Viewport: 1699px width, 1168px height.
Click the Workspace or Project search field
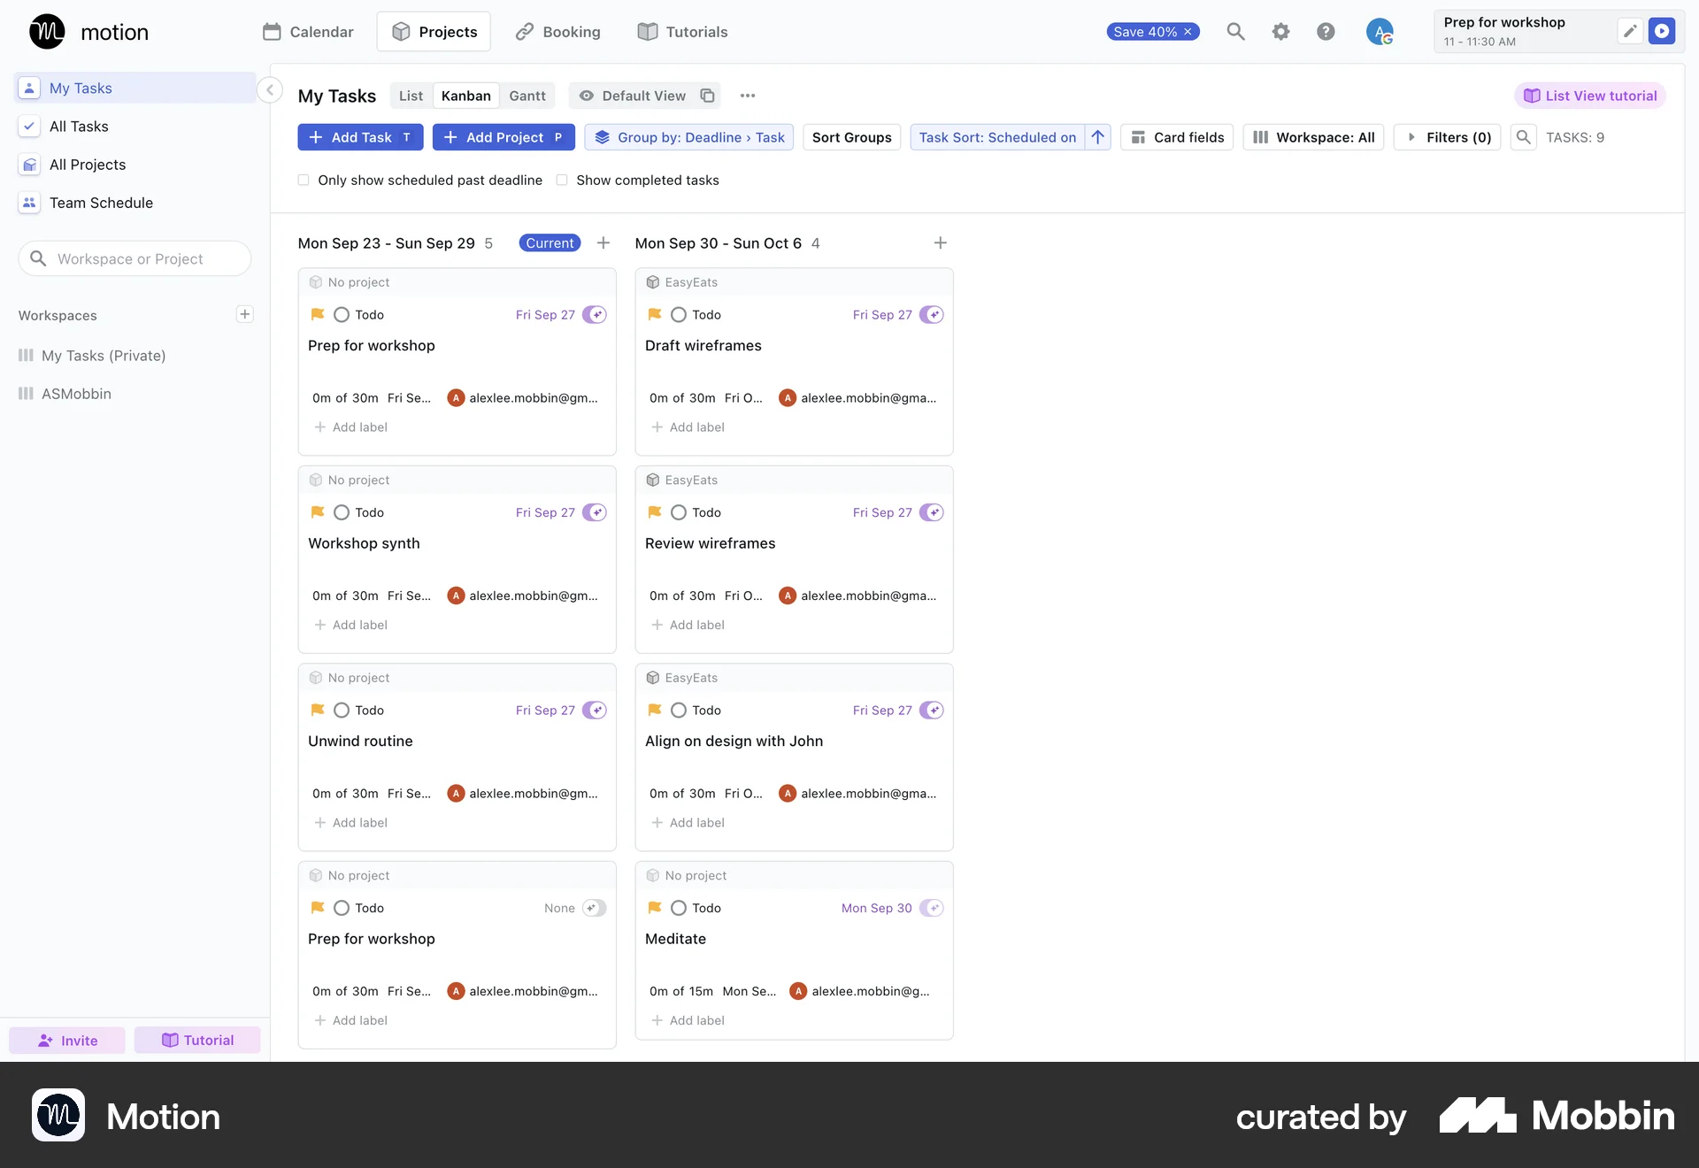134,258
